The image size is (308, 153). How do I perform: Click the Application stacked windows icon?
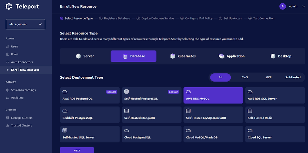click(221, 56)
